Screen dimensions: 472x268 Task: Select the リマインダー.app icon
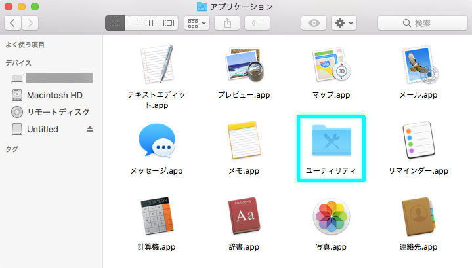[x=419, y=140]
